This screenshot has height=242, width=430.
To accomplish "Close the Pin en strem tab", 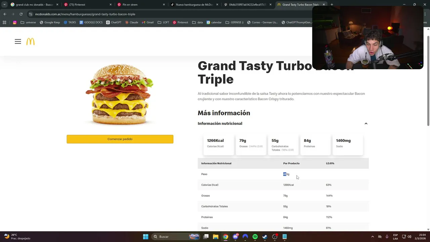I will 164,5.
